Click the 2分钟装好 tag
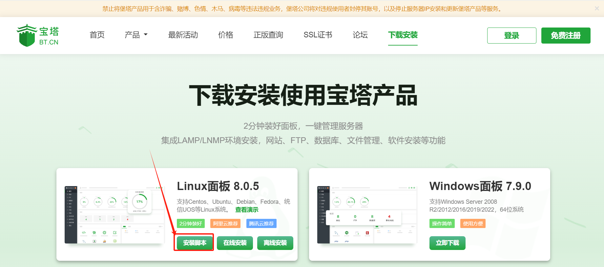 click(x=191, y=223)
